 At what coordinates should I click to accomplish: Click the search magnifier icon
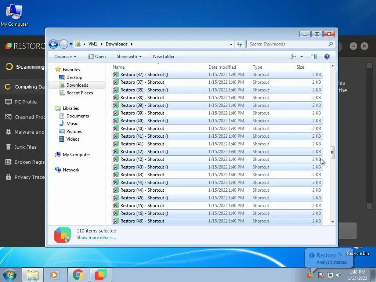pos(331,44)
